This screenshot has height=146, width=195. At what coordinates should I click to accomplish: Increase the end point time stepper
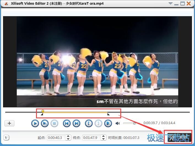tap(103, 136)
